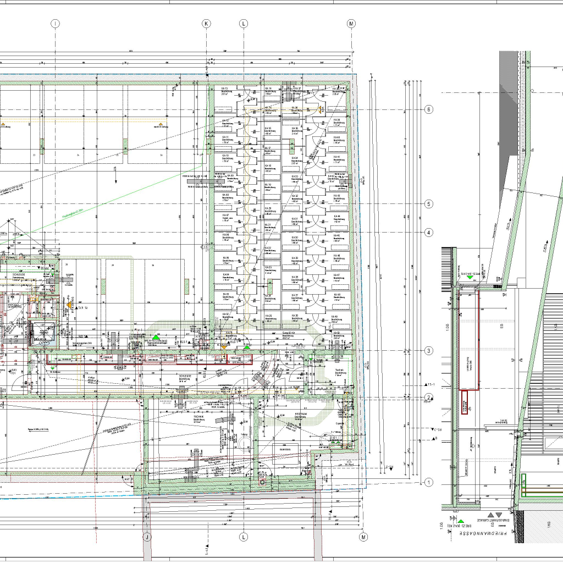
Task: Click grid axis bubble labeled I
Action: [55, 24]
